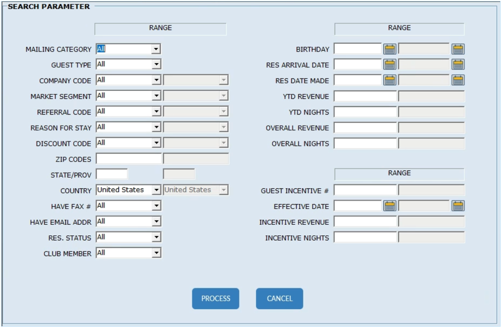Focus the YTD Revenue start field

tap(365, 96)
